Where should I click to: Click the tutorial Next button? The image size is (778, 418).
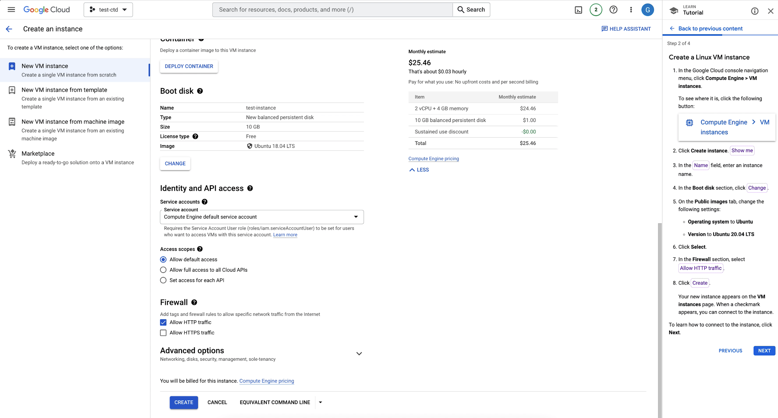(764, 351)
